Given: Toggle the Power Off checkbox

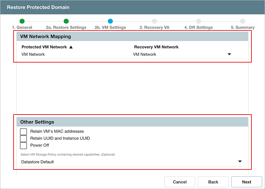Looking at the screenshot, I should [24, 145].
